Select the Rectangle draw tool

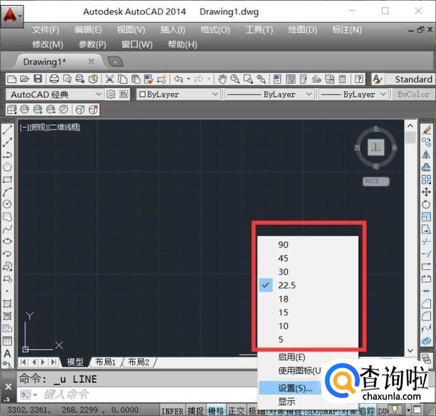click(7, 180)
